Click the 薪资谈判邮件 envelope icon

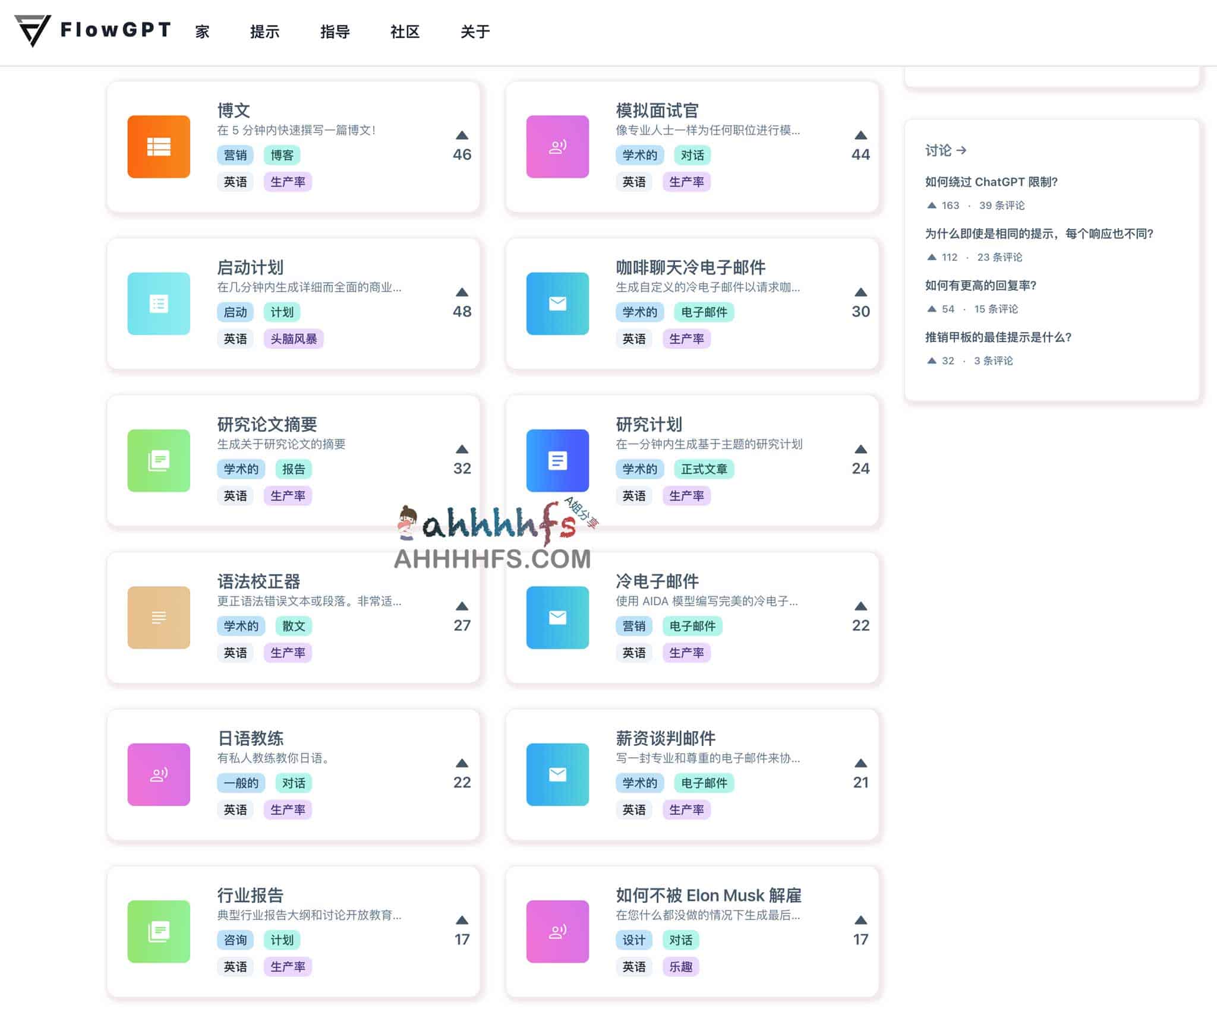pyautogui.click(x=557, y=774)
